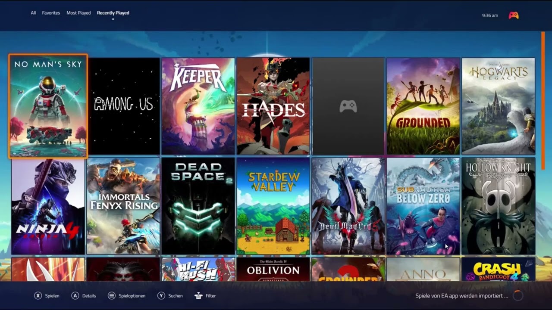Open the Devil May Cry 5 tile

pyautogui.click(x=348, y=206)
